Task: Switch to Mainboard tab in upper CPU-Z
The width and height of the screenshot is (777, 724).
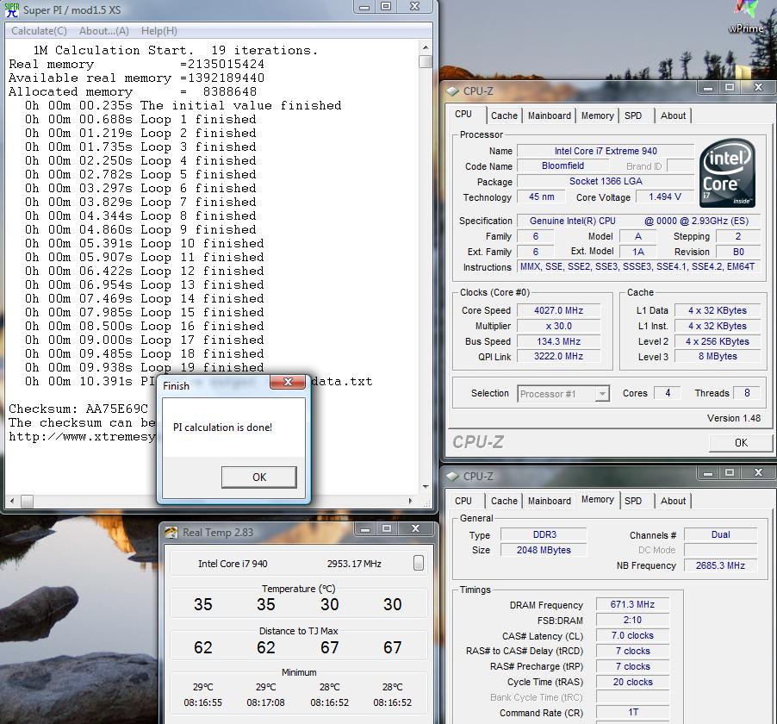Action: click(x=549, y=115)
